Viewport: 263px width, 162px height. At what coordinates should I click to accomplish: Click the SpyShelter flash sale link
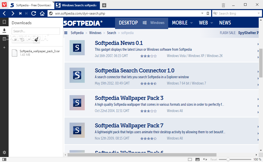pyautogui.click(x=248, y=33)
